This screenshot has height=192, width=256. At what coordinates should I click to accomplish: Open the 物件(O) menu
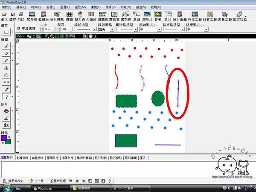tap(36, 7)
